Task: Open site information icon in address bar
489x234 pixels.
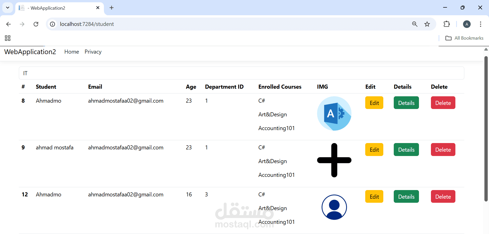Action: [52, 24]
